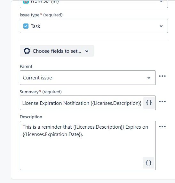Click the gear icon on Choose fields to set
The image size is (175, 183).
click(27, 51)
